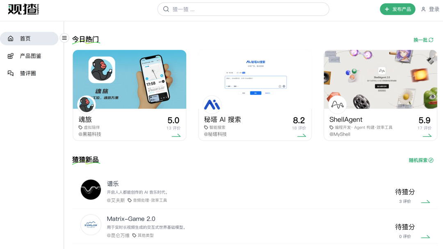
Task: Click 换一批 to refresh trending
Action: [x=420, y=40]
